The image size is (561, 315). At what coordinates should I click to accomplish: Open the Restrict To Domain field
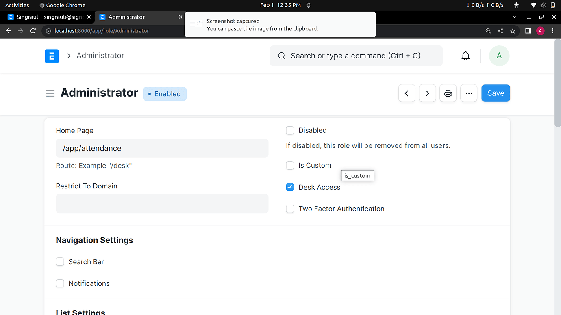(162, 203)
